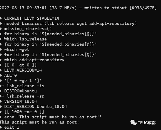The image size is (161, 130).
Task: Click the 'exit 1' line
Action: point(10,128)
